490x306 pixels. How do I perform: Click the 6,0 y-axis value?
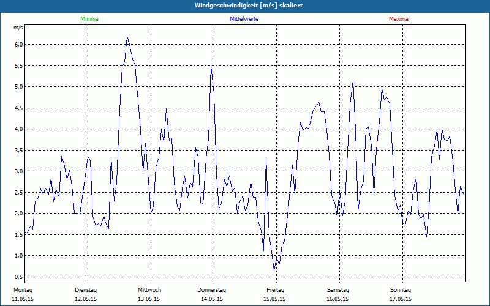pyautogui.click(x=19, y=44)
